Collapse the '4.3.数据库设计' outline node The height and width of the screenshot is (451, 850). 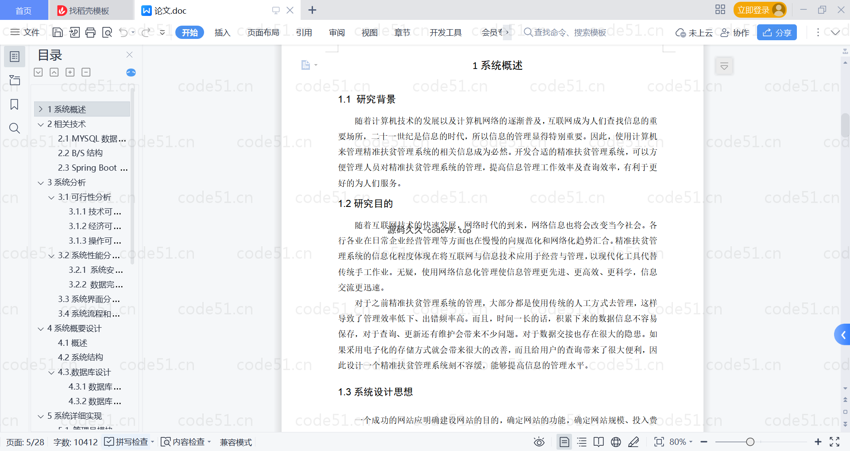point(51,372)
